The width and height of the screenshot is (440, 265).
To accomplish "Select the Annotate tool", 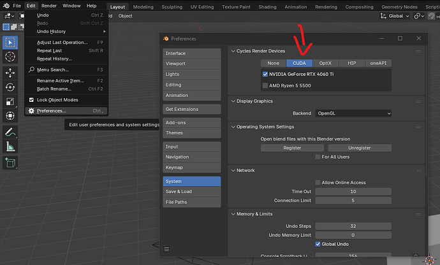I will tap(10, 132).
